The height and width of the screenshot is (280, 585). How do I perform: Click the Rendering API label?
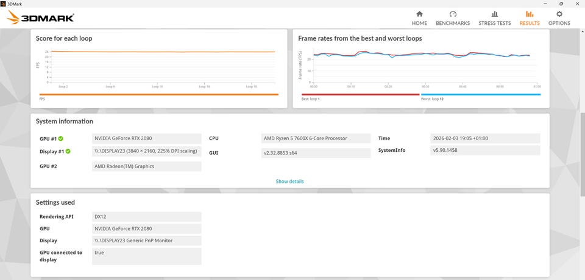coord(57,217)
